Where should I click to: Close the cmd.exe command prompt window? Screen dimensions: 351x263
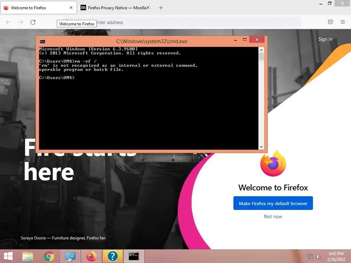click(257, 40)
